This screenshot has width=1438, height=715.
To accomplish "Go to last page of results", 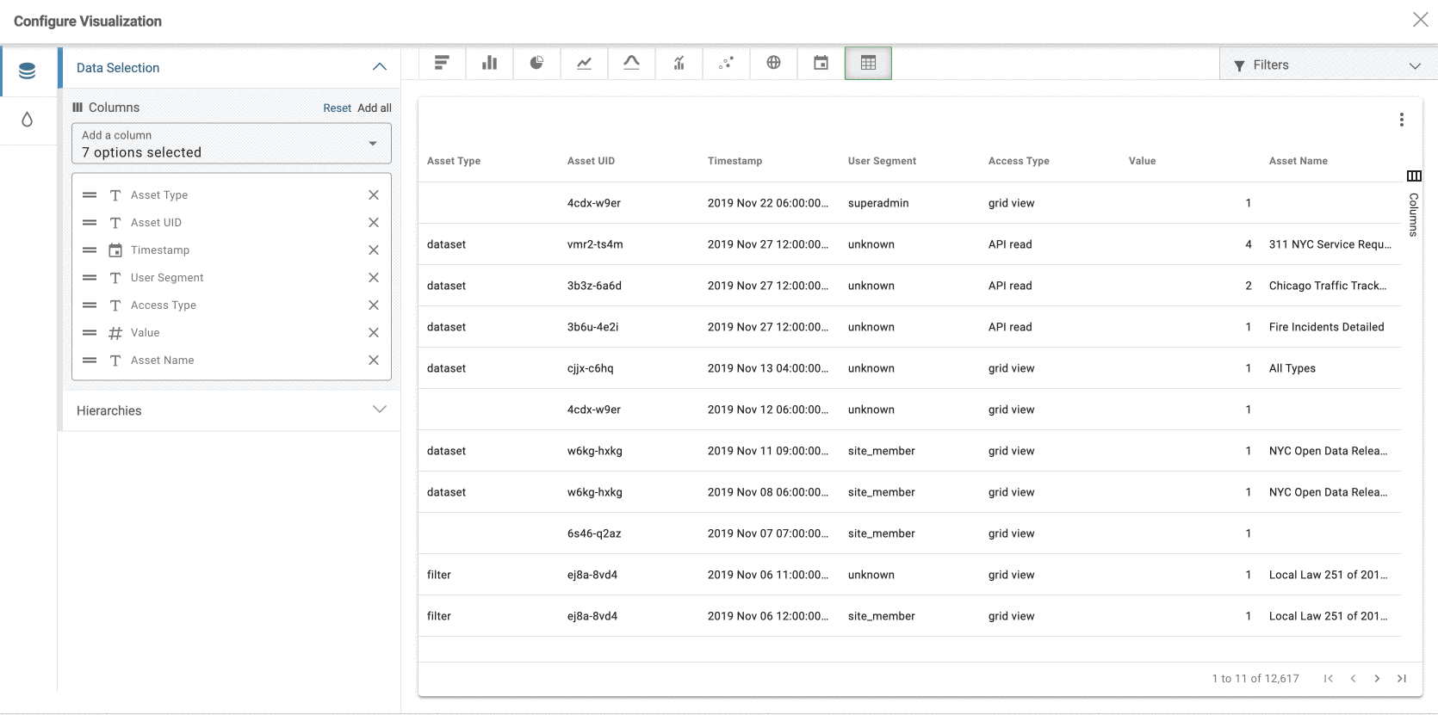I will (x=1402, y=679).
